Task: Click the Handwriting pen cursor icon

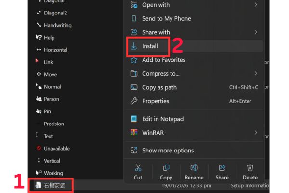Action: (x=39, y=25)
